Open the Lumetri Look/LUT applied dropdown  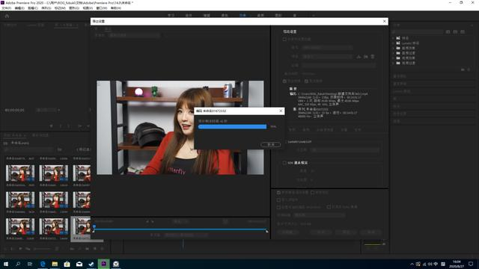coord(345,149)
